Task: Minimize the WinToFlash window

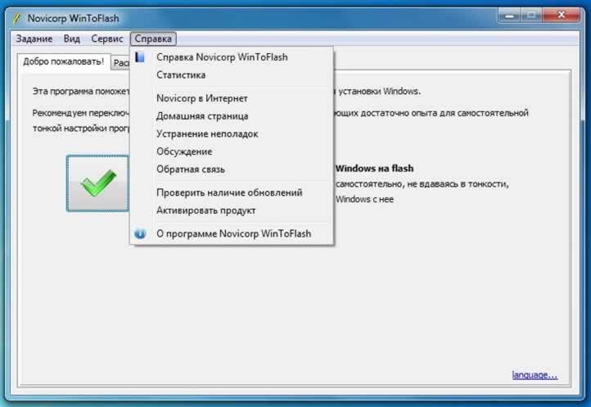Action: 509,16
